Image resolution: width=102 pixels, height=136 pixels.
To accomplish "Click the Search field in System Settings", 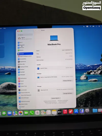I will [x=25, y=35].
